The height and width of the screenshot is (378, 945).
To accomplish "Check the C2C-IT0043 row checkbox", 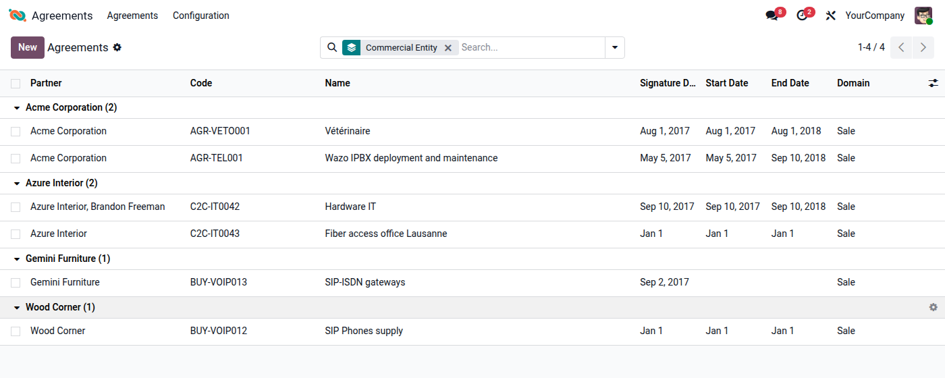I will (16, 234).
